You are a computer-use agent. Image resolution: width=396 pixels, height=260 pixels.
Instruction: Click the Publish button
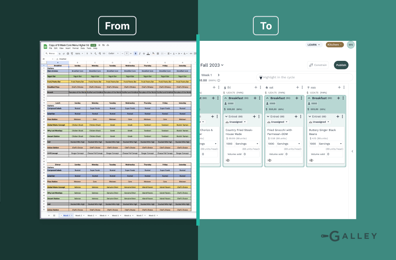click(341, 65)
